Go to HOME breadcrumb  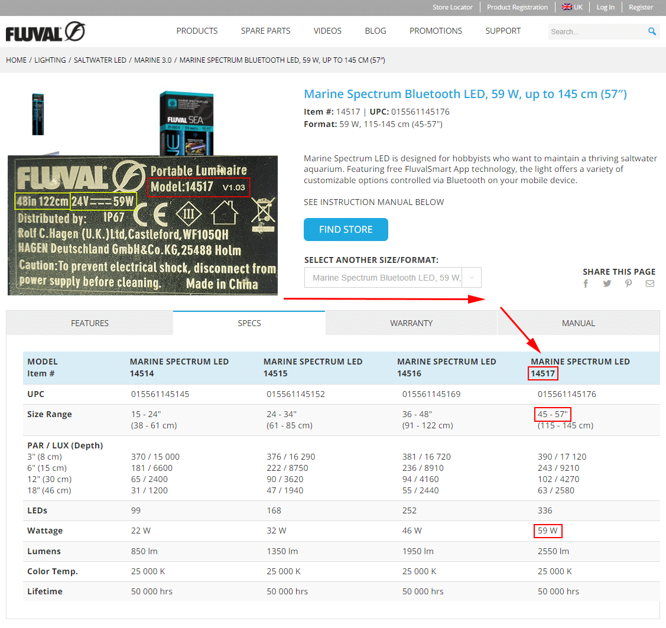point(16,60)
